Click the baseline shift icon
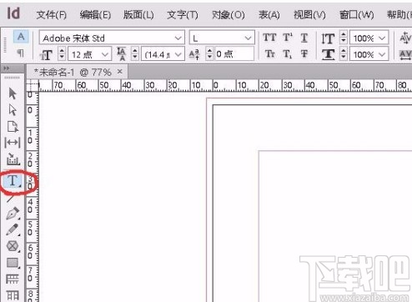The image size is (412, 302). [194, 54]
